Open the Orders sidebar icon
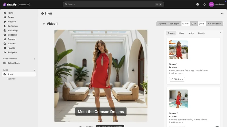The width and height of the screenshot is (227, 127). [5, 17]
